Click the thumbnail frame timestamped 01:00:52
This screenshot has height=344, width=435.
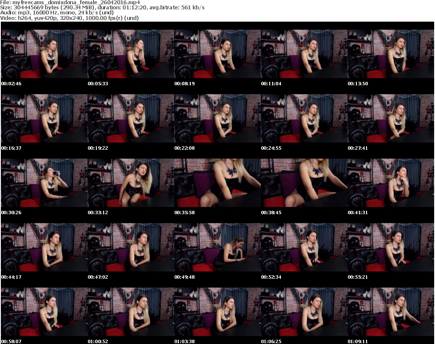pyautogui.click(x=131, y=312)
